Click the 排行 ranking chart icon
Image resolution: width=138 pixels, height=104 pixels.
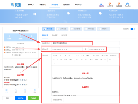pyautogui.click(x=25, y=90)
